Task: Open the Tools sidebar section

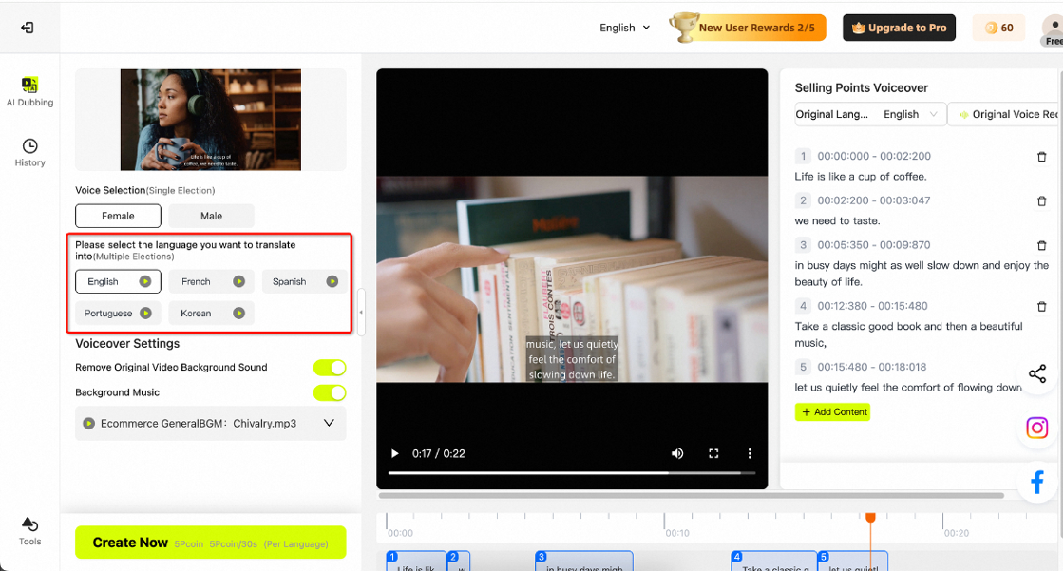Action: pyautogui.click(x=29, y=531)
